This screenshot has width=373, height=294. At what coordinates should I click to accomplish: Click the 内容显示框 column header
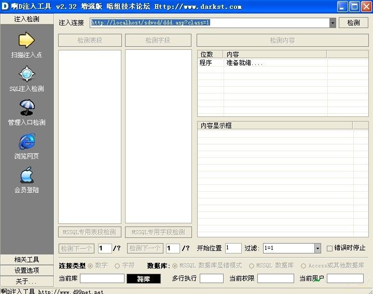pos(275,126)
